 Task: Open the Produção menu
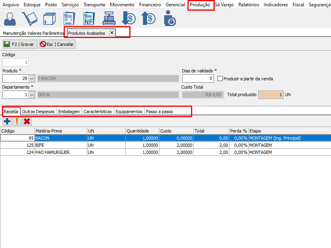(200, 5)
